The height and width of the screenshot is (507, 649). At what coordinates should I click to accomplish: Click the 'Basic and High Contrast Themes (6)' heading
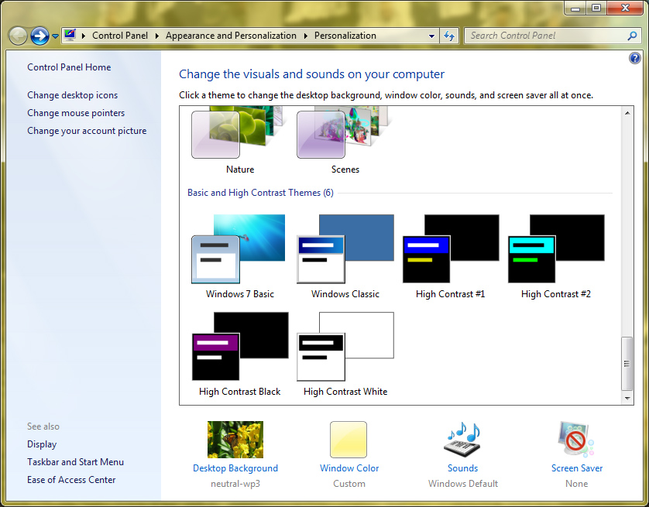tap(260, 193)
